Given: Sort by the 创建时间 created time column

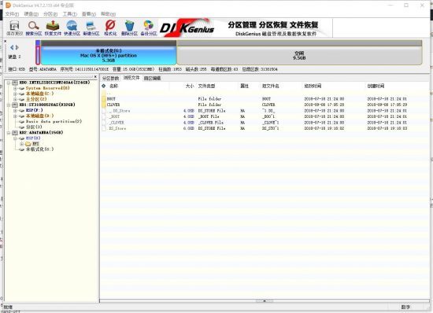Looking at the screenshot, I should pos(376,86).
